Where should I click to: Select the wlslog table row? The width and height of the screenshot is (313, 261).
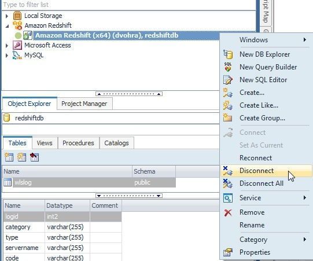[90, 182]
